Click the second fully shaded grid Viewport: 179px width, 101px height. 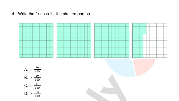74,40
